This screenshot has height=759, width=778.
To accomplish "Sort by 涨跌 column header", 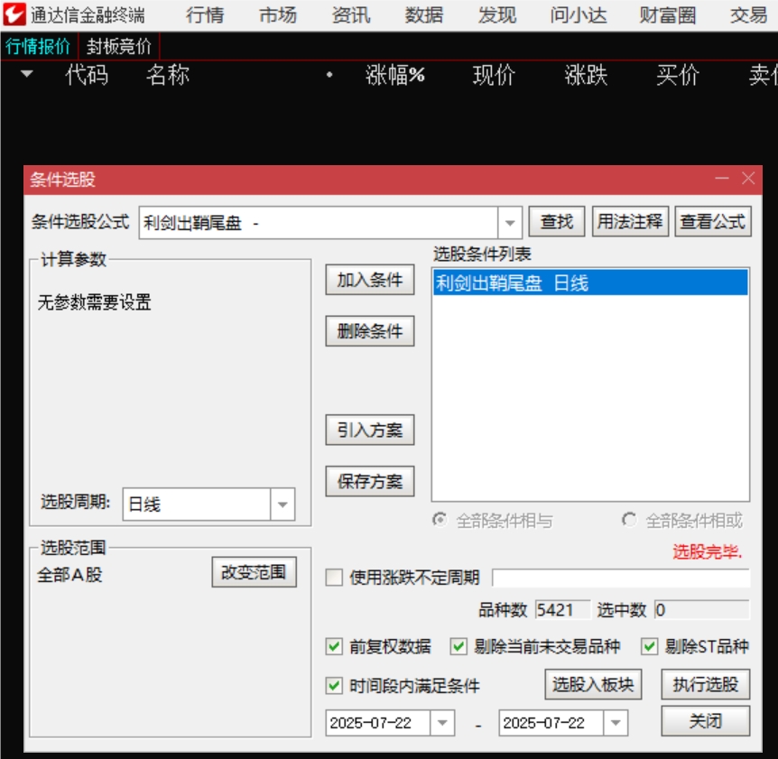I will click(586, 75).
